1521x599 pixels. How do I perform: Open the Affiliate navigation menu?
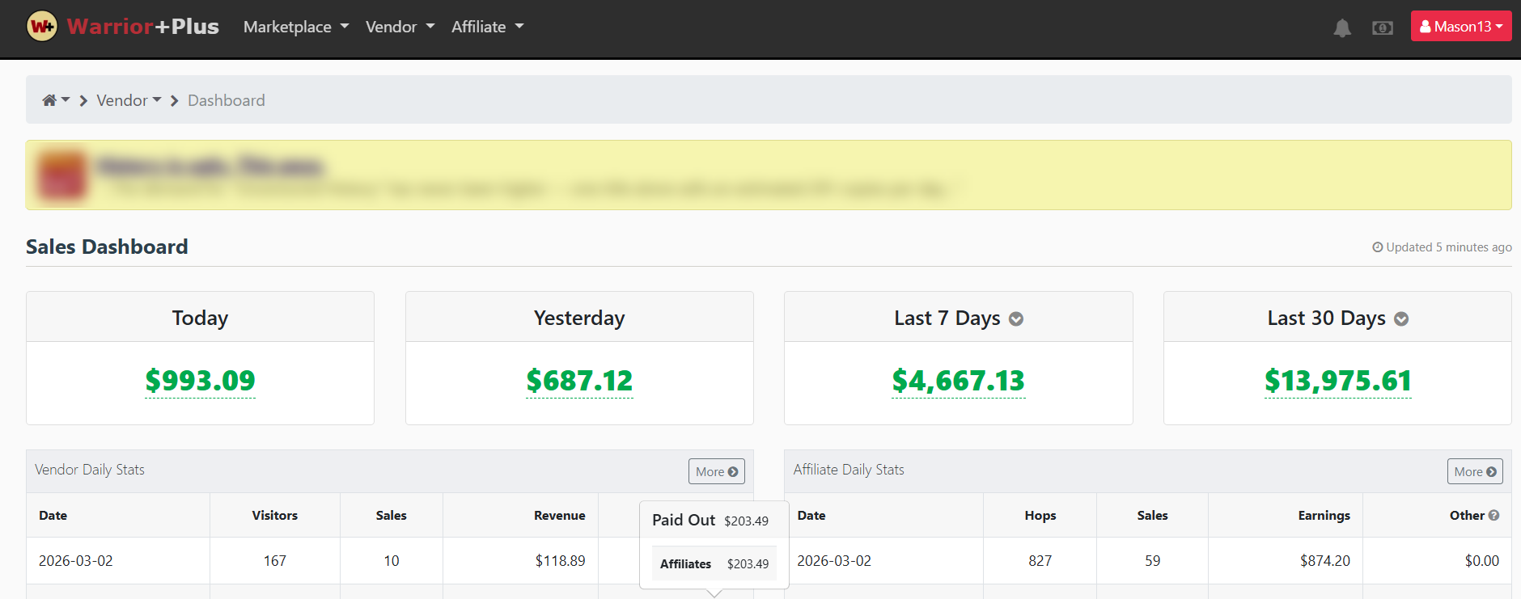click(487, 27)
